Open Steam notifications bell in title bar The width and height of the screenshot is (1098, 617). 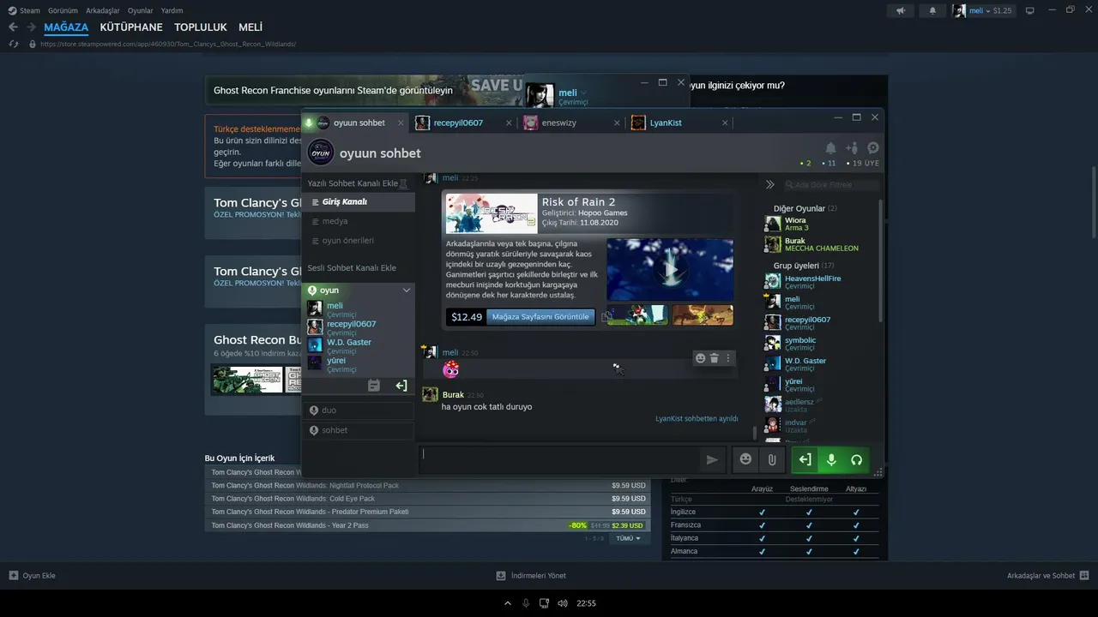point(932,11)
